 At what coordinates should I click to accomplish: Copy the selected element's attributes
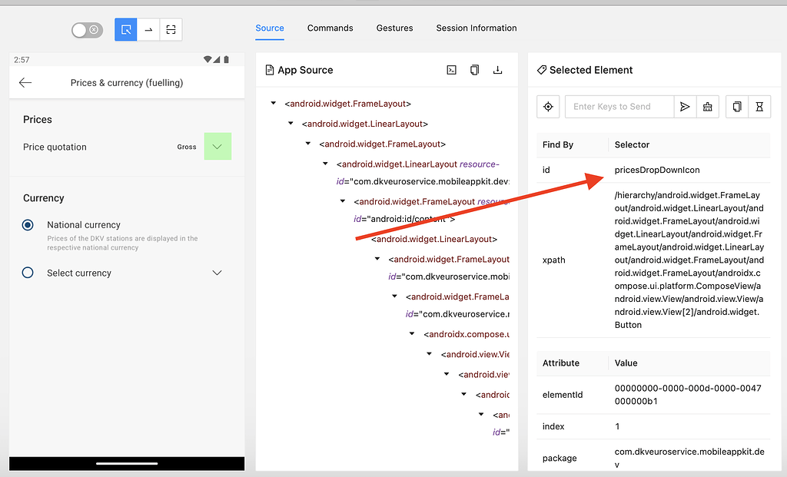click(x=739, y=106)
